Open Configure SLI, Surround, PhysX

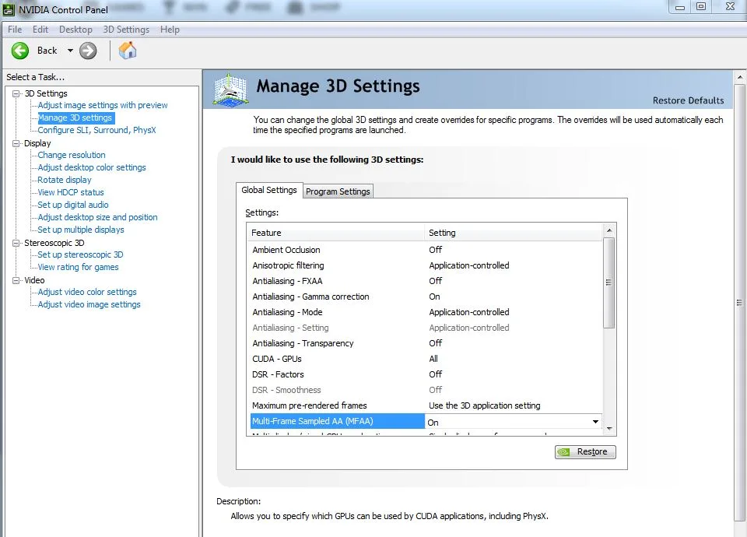tap(96, 130)
